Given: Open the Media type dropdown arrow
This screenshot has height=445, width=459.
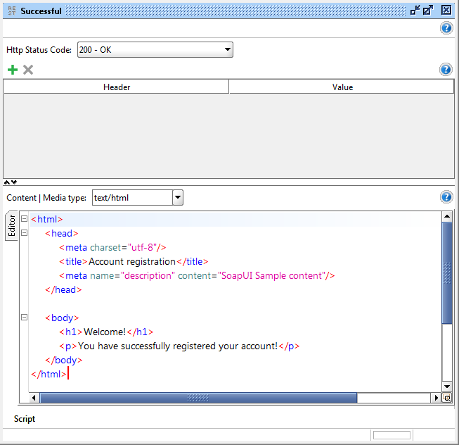Looking at the screenshot, I should tap(177, 198).
